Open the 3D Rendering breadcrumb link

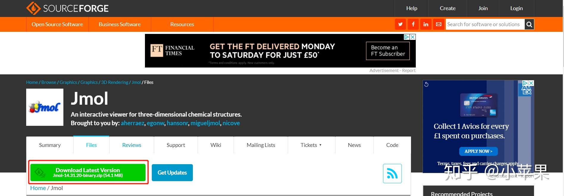[x=115, y=82]
